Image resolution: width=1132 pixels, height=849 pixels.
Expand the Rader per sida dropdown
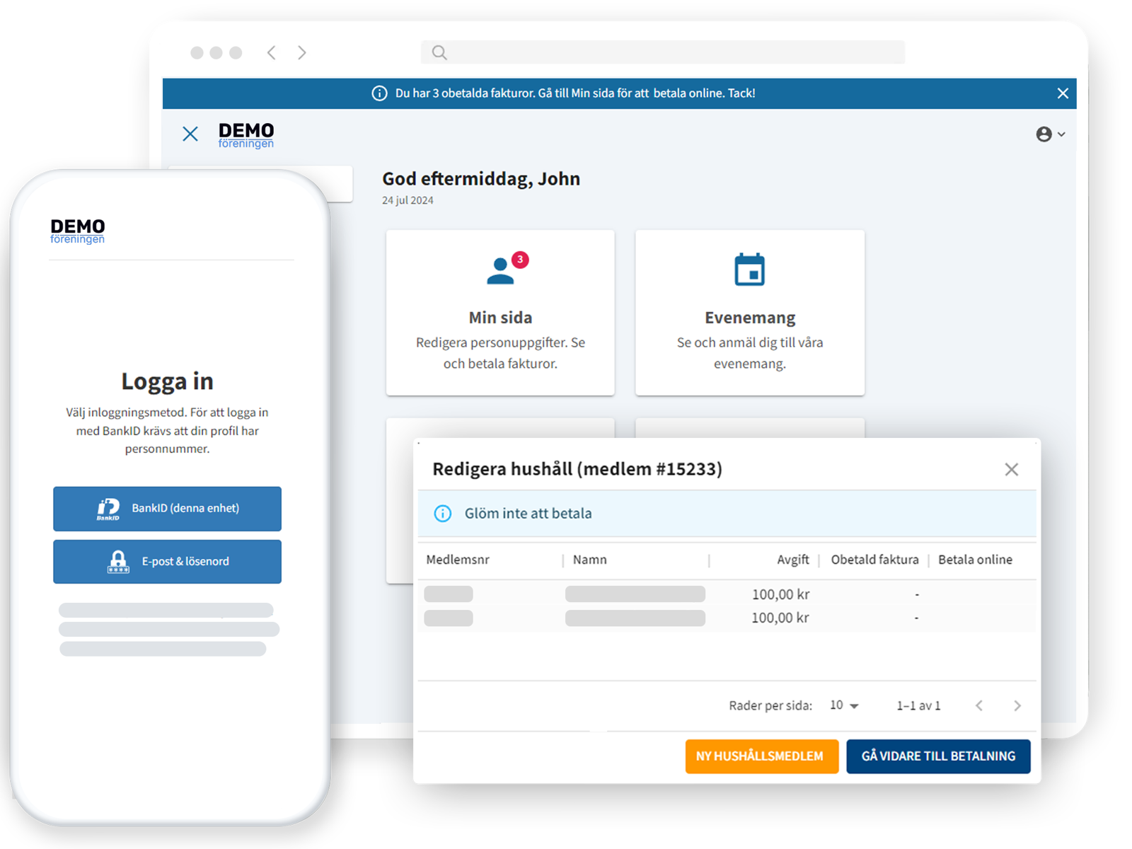click(x=844, y=705)
